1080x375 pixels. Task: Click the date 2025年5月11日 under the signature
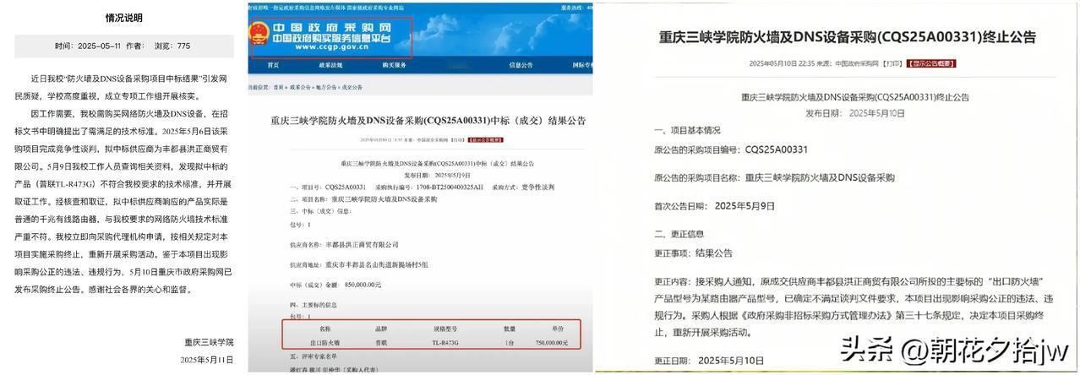tap(207, 359)
